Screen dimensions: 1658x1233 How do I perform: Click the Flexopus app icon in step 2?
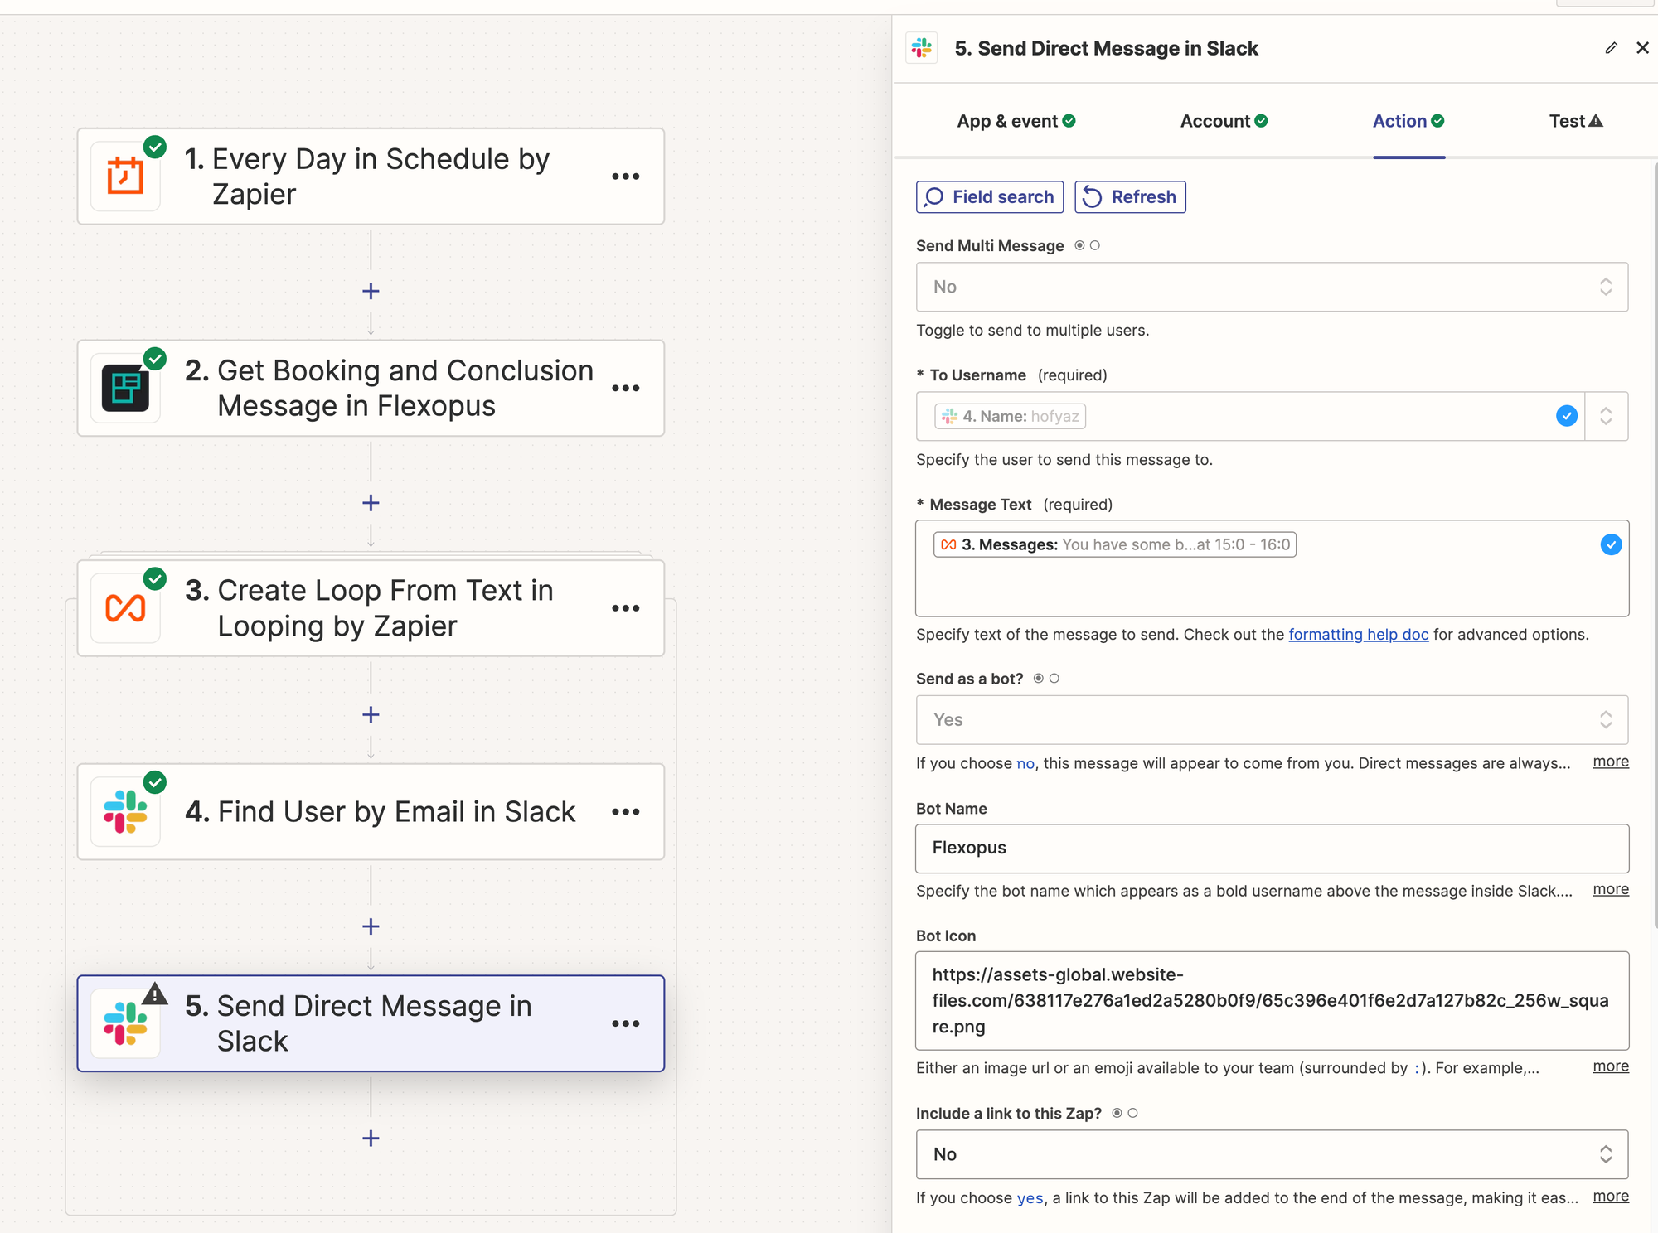125,389
